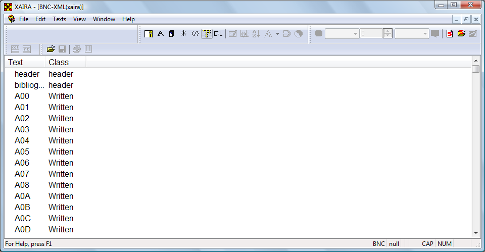Select text A01 in the list
This screenshot has width=485, height=252.
click(22, 107)
